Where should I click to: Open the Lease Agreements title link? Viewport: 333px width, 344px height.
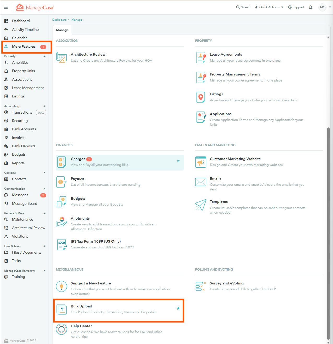coord(226,54)
